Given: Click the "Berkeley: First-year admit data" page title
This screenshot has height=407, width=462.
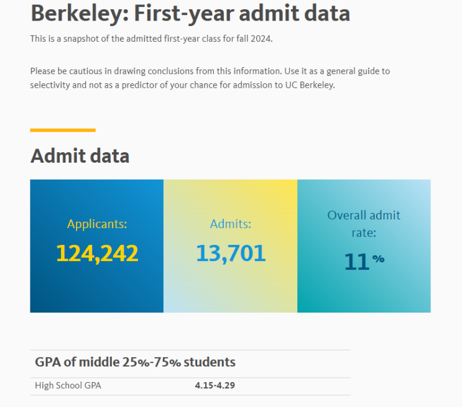Looking at the screenshot, I should [190, 13].
